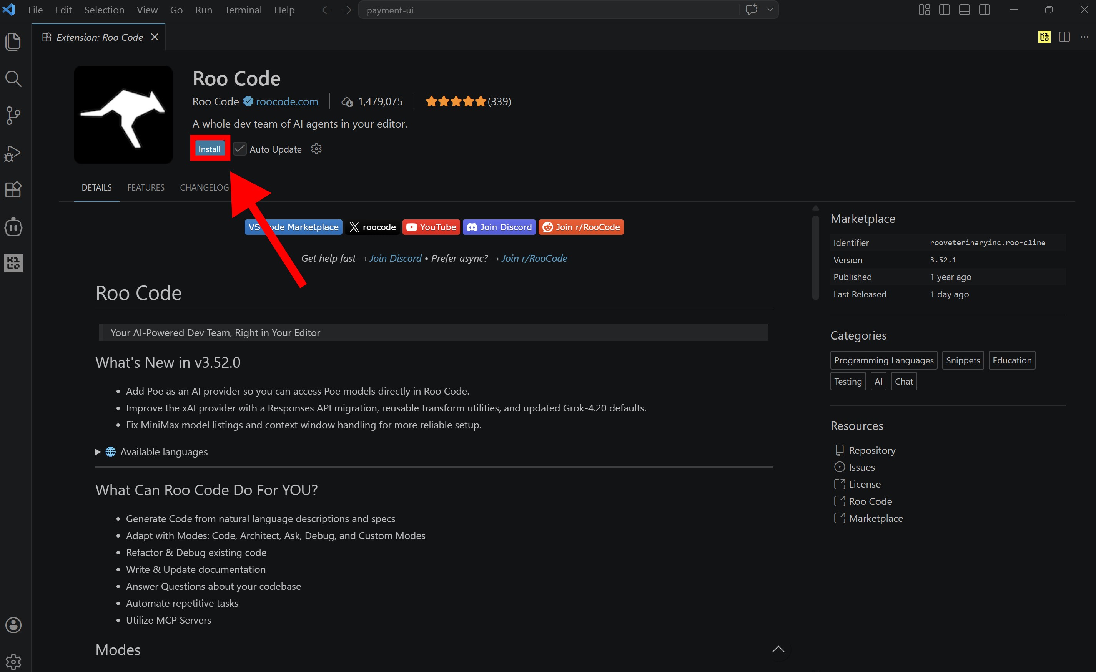Screen dimensions: 1096x672
Task: Open the Search view in activity bar
Action: click(x=13, y=79)
